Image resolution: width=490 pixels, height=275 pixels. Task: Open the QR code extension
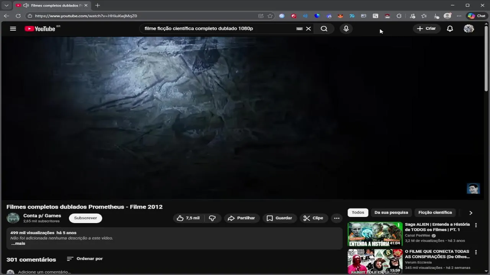[376, 16]
